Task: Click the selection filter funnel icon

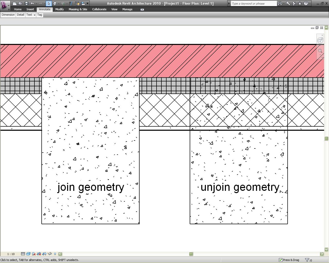Action: (x=307, y=260)
